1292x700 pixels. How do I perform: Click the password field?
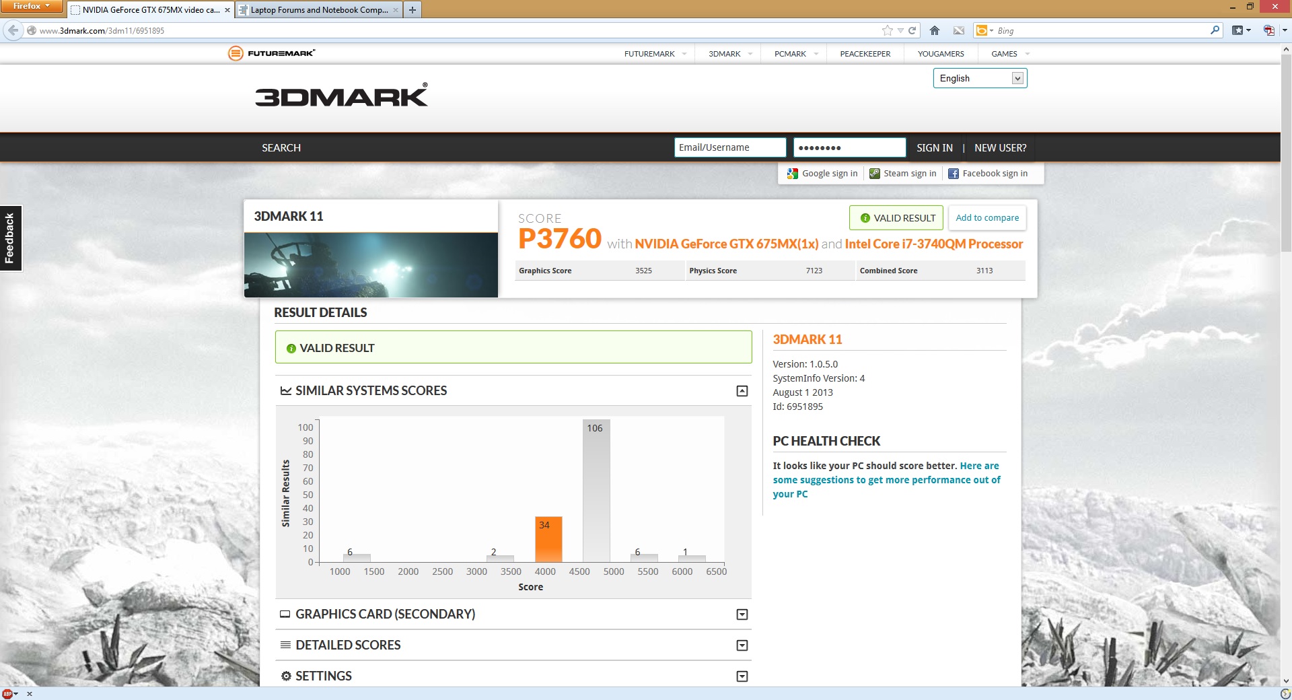[850, 148]
